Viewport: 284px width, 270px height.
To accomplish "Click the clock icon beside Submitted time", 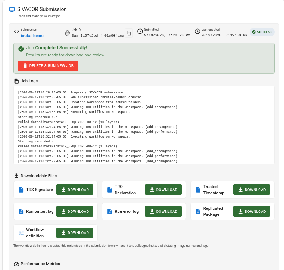I will (140, 31).
